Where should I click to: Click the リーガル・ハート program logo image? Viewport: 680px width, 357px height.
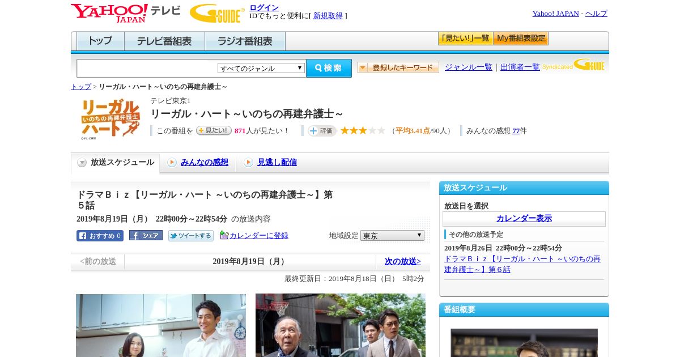pyautogui.click(x=110, y=118)
